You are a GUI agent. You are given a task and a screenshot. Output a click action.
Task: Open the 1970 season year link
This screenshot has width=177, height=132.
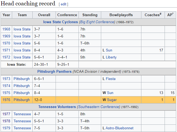[x=6, y=43]
